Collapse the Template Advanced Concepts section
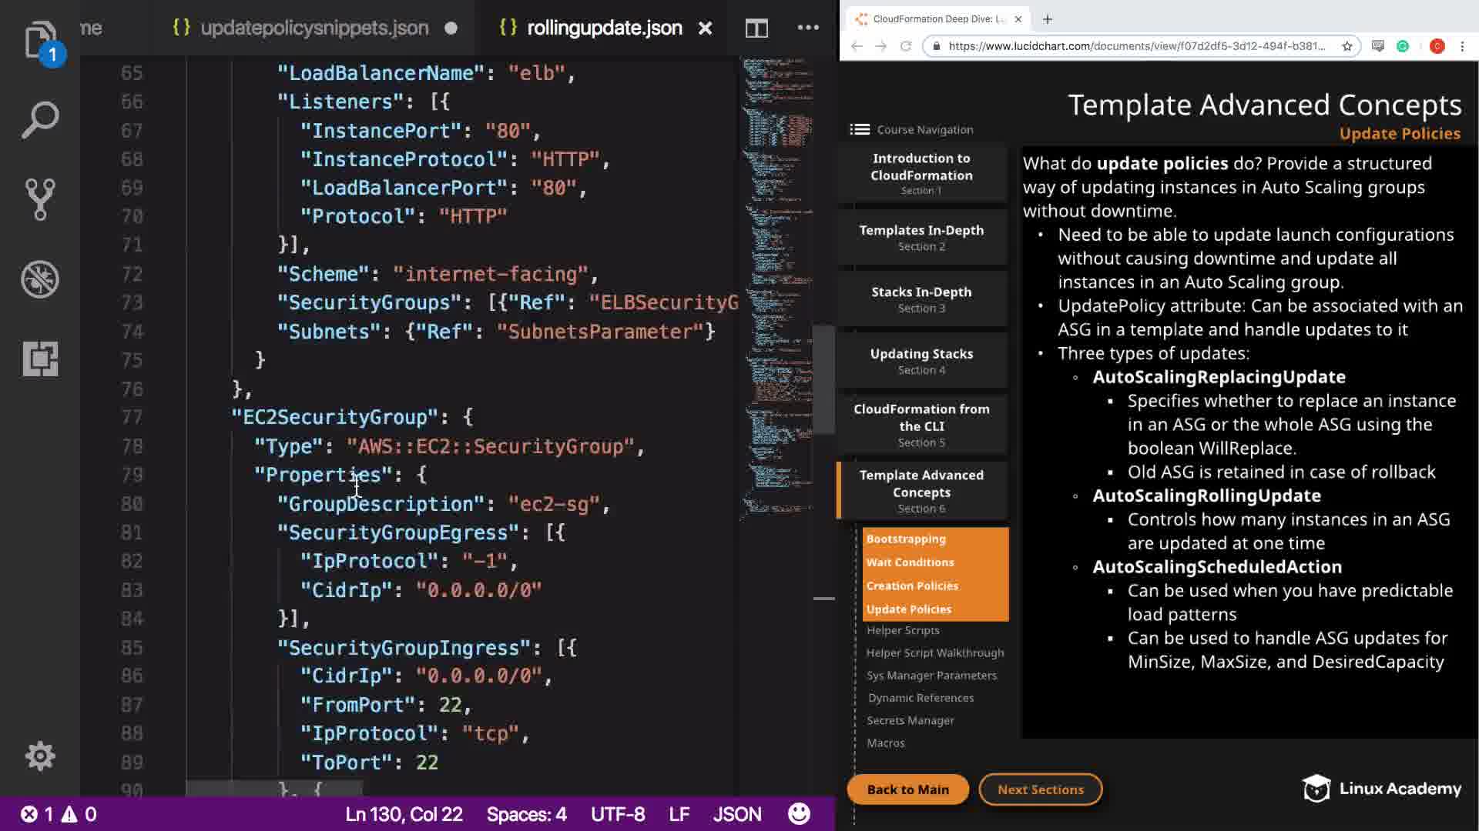1479x831 pixels. coord(921,490)
